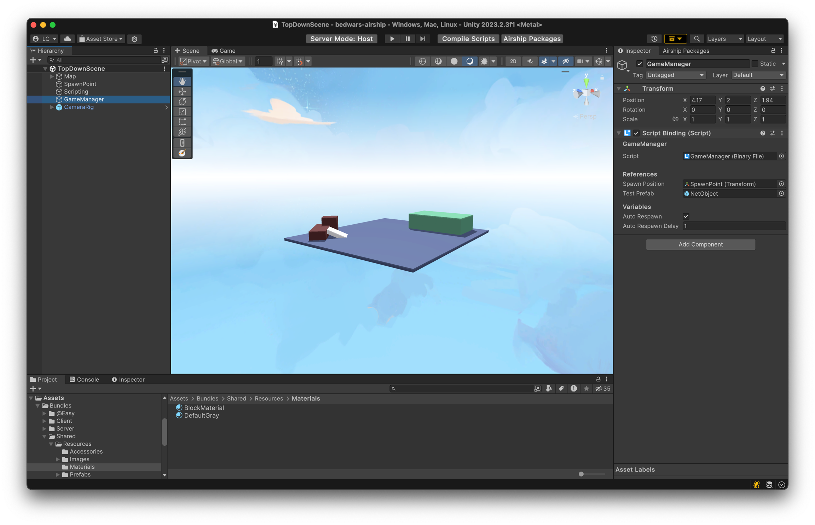
Task: Select the Rect transform tool
Action: pos(182,122)
